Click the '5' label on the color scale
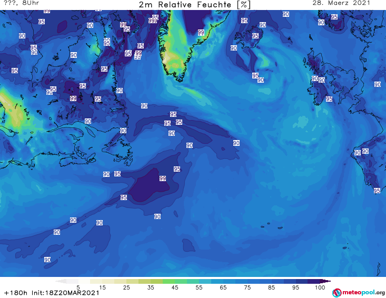Image resolution: width=386 pixels, height=298 pixels. click(78, 287)
